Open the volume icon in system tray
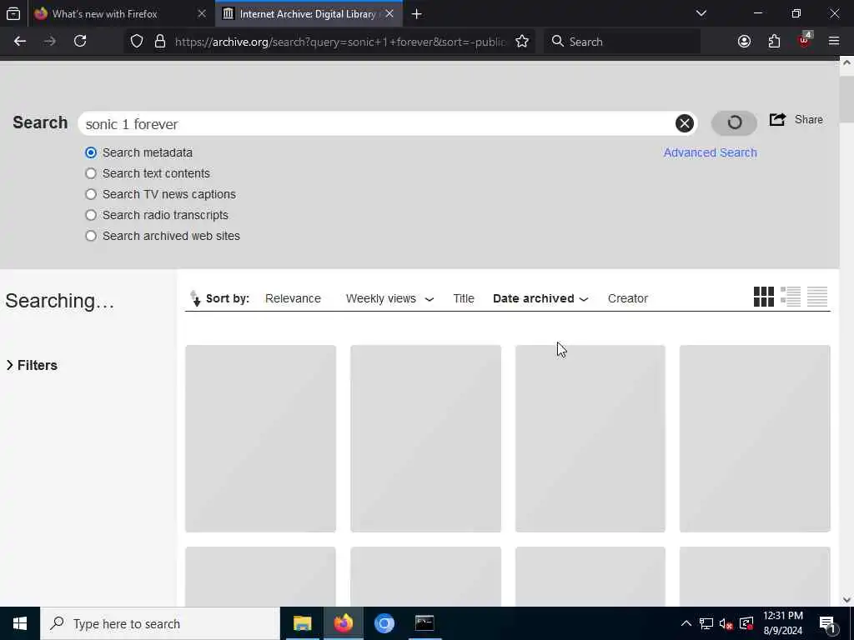The image size is (854, 640). click(726, 623)
